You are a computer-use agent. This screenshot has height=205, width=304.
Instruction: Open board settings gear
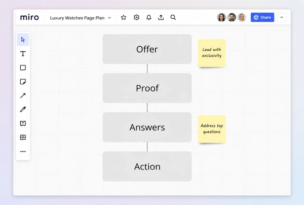pos(136,17)
